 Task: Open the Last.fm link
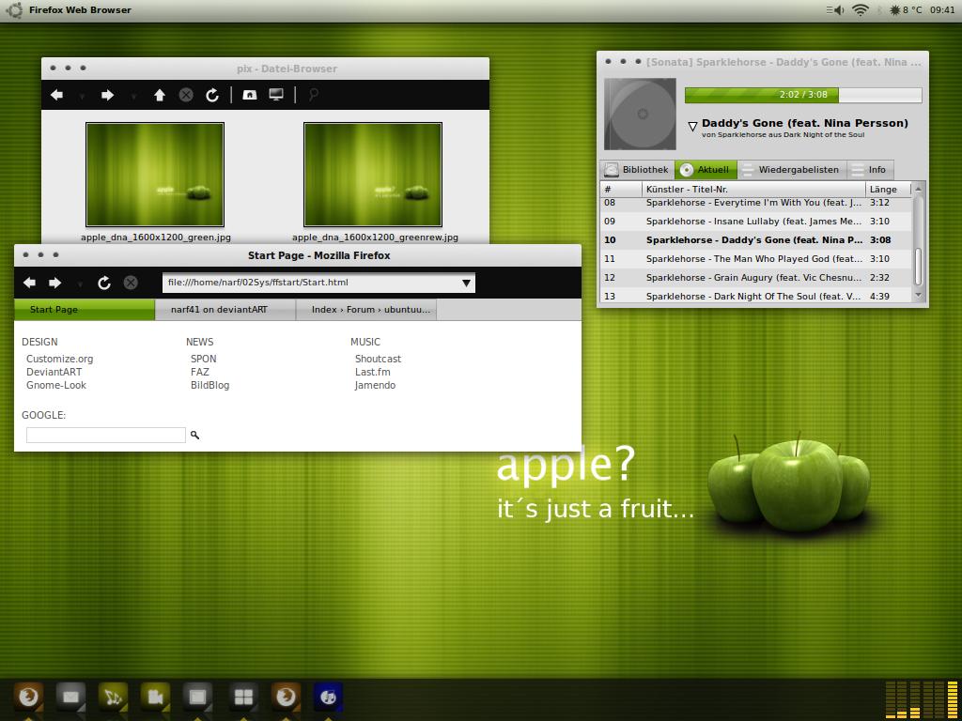coord(372,372)
